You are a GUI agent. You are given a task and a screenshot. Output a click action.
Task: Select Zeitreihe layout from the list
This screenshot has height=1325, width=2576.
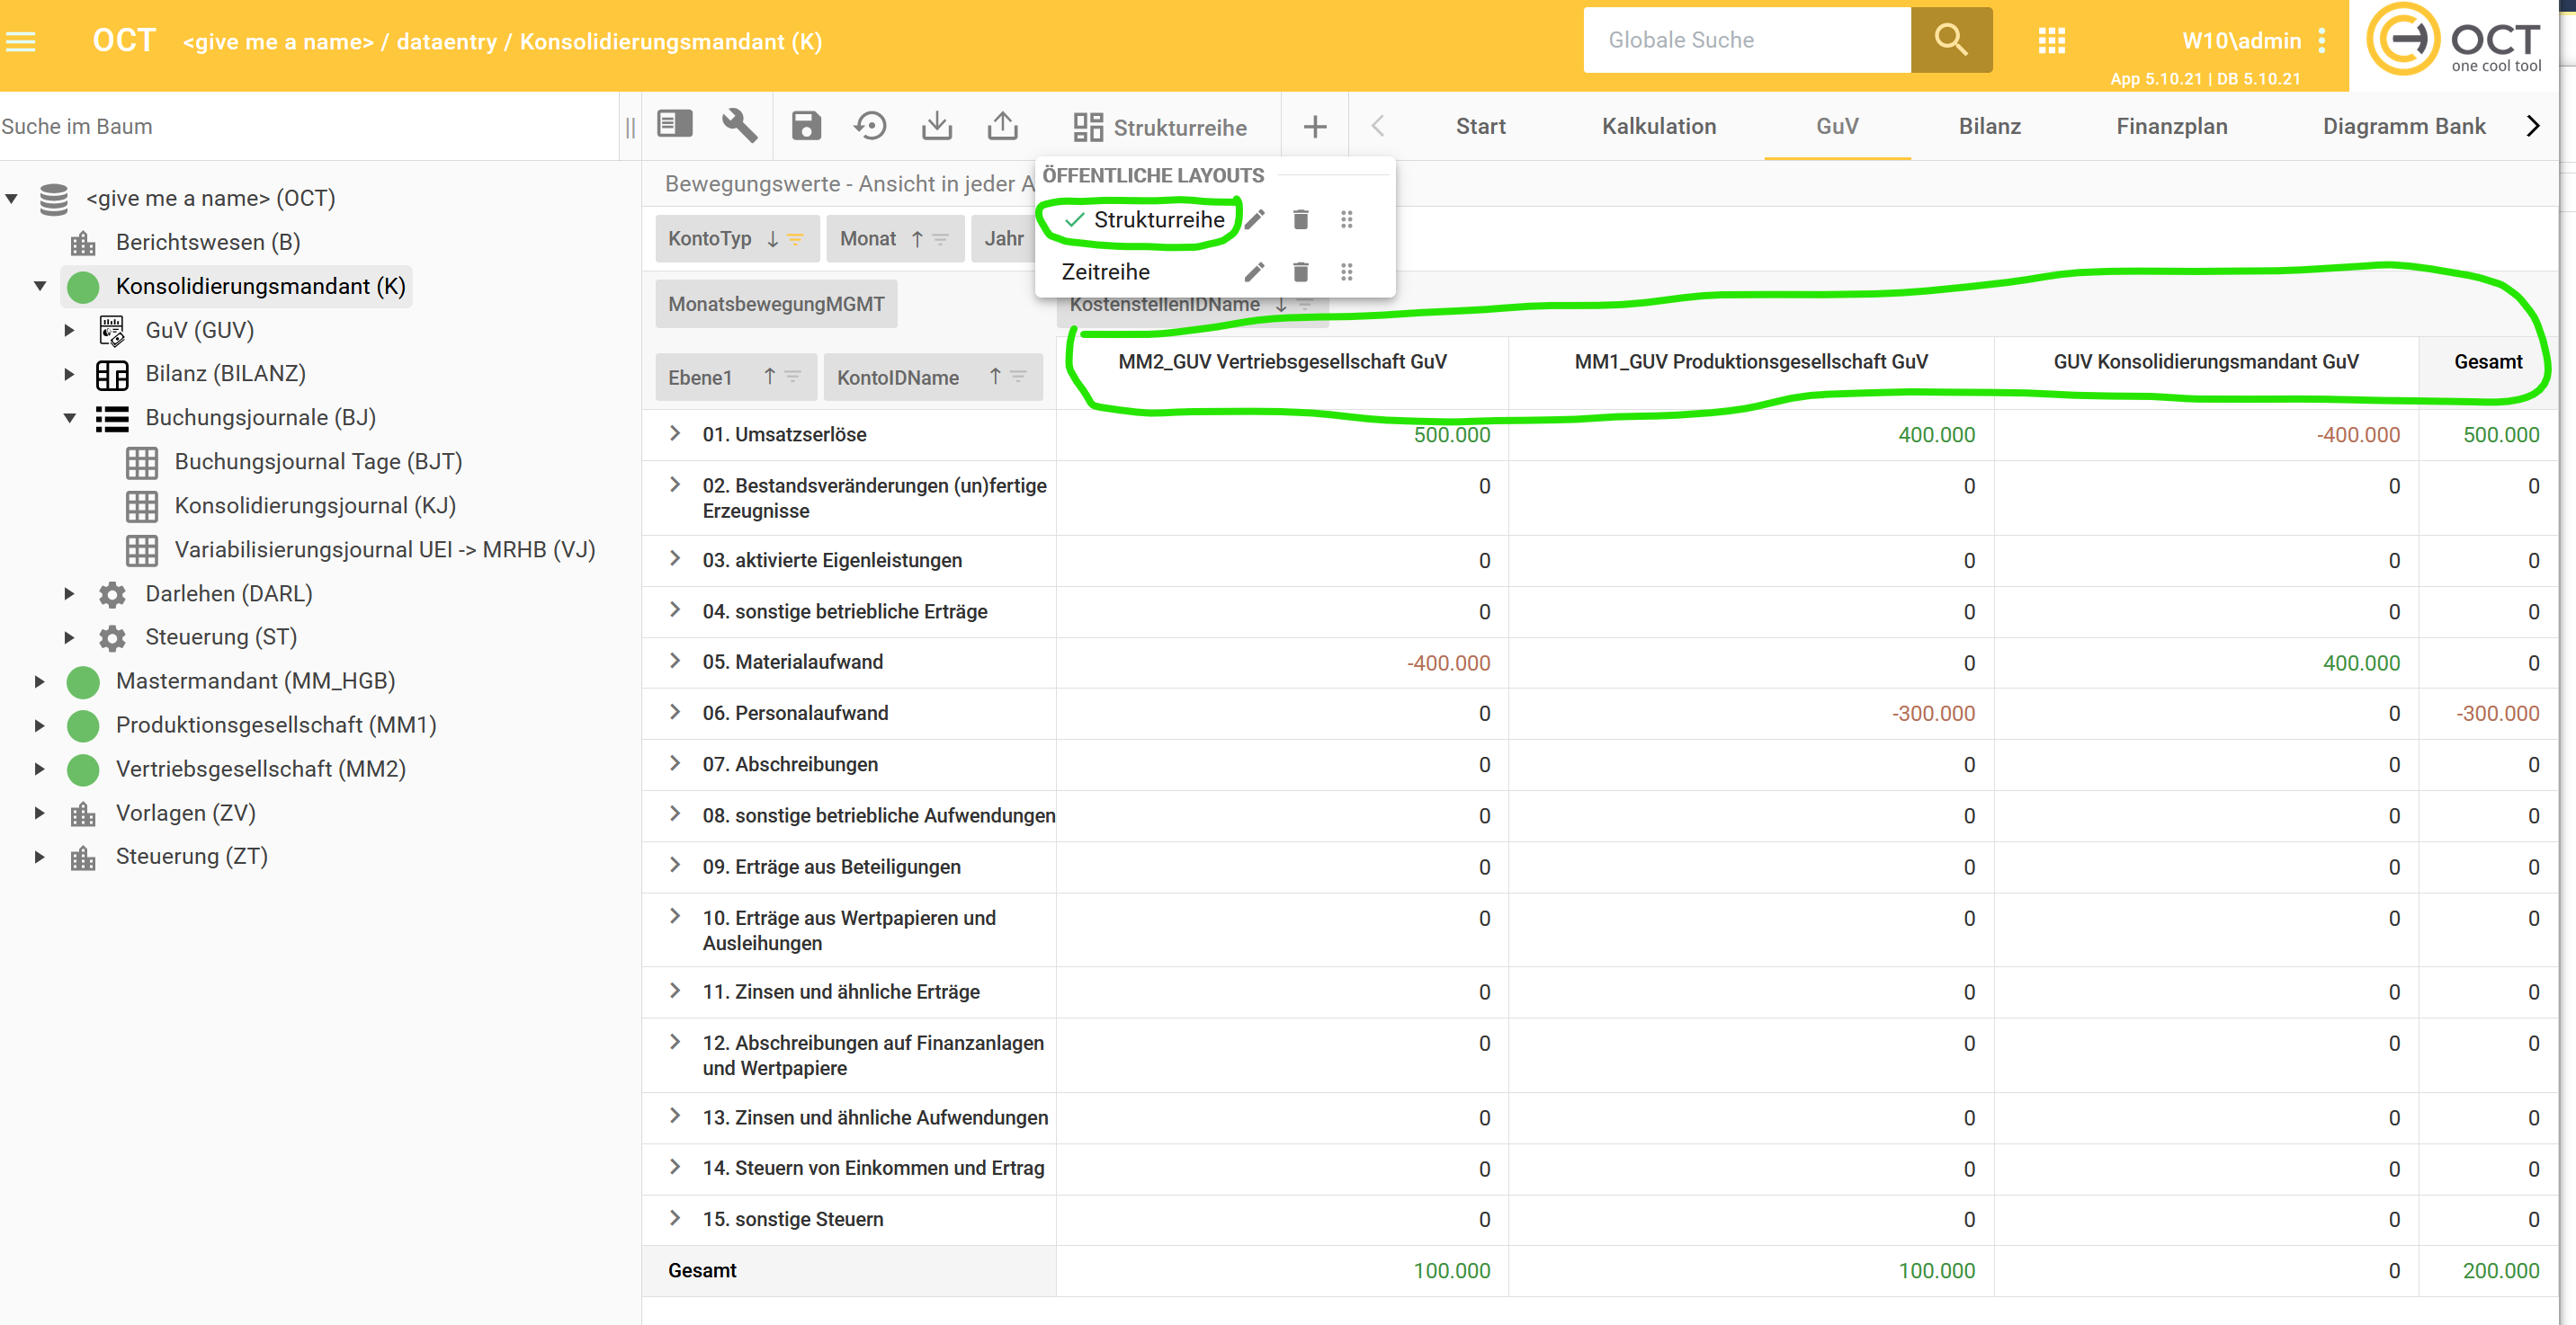click(1105, 271)
